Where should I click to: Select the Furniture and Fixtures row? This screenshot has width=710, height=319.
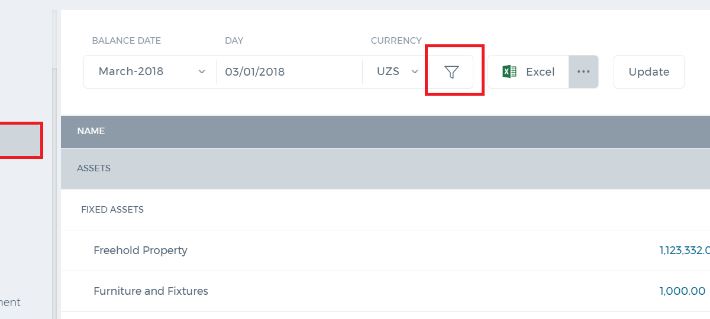385,291
